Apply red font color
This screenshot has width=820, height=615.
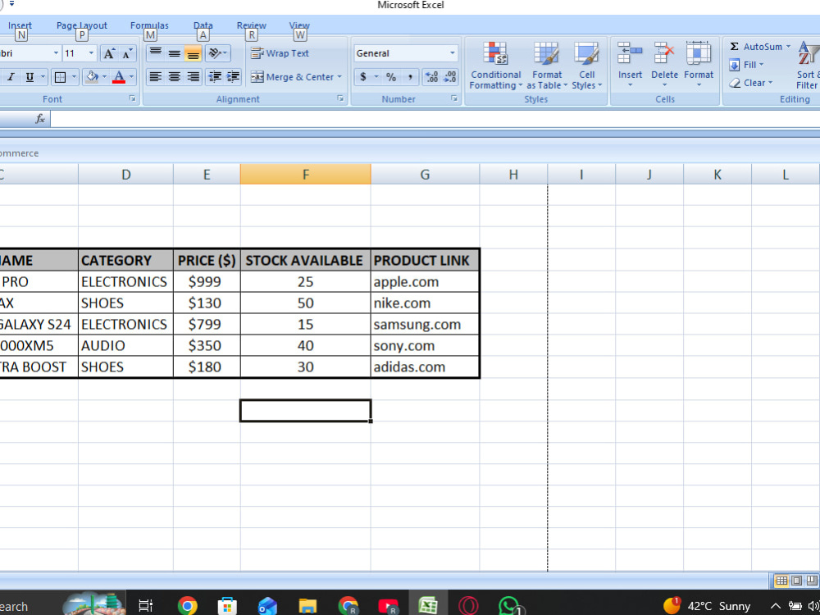pos(119,77)
